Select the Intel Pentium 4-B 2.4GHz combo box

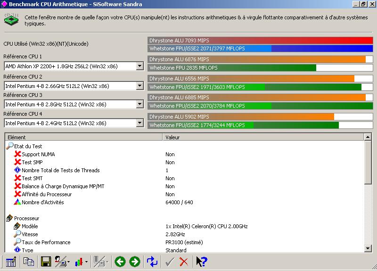point(74,123)
